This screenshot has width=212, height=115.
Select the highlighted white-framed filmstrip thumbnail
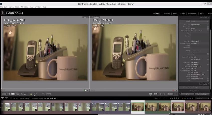[138, 106]
